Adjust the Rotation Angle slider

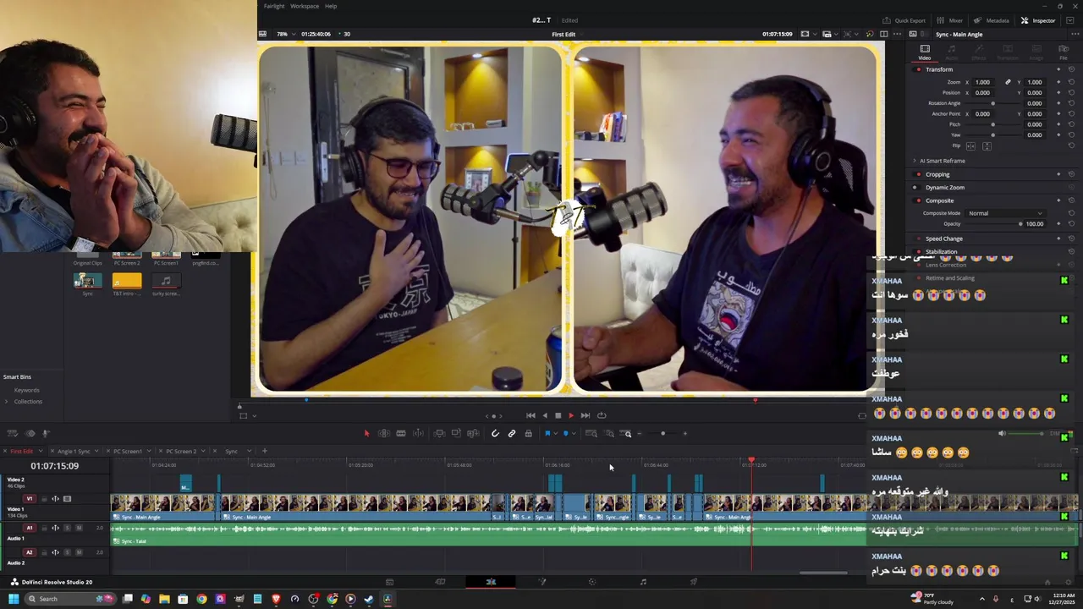[993, 103]
